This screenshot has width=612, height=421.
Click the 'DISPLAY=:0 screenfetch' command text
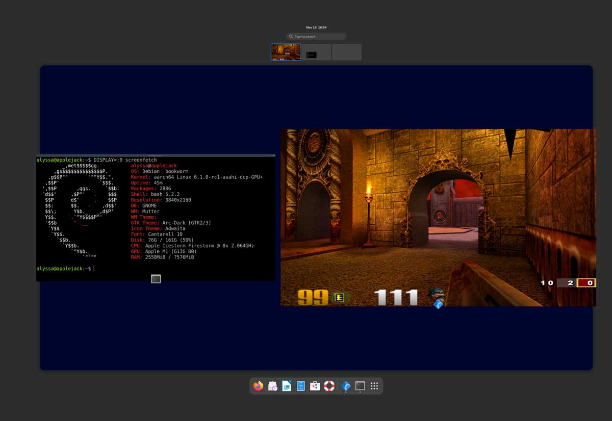[125, 160]
